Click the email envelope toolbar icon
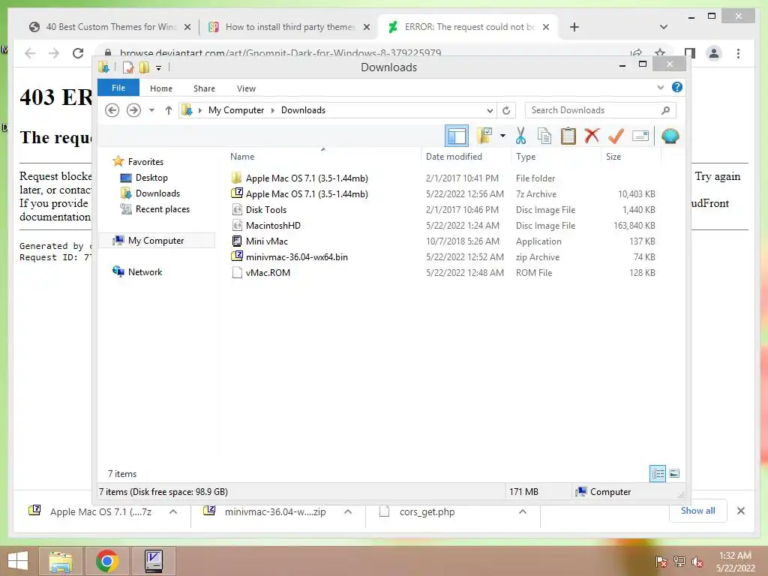768x576 pixels. coord(640,136)
